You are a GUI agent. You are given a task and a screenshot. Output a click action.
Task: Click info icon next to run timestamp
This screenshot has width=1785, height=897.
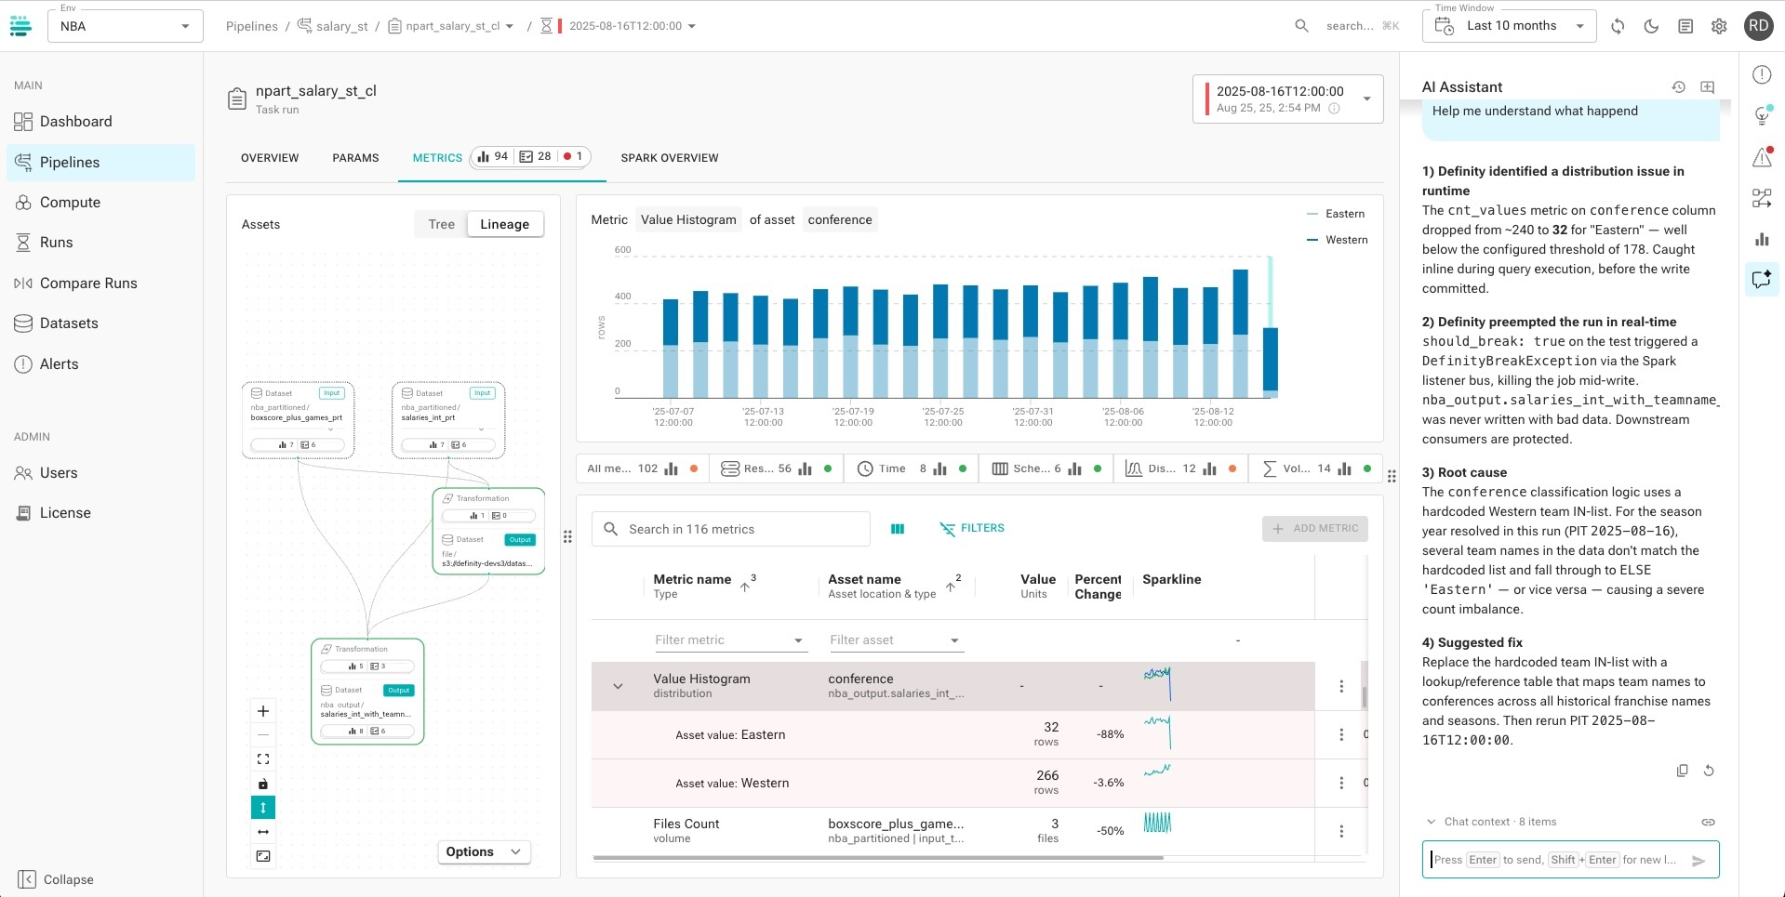point(1334,109)
